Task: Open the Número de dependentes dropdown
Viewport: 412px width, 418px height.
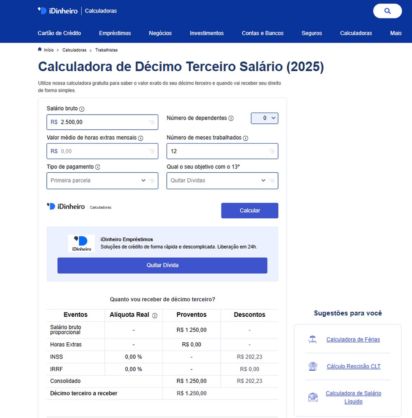Action: click(264, 118)
